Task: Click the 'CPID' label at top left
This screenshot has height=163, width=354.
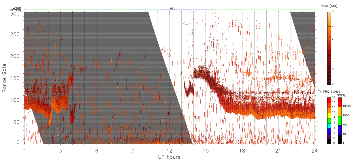Action: click(x=18, y=8)
